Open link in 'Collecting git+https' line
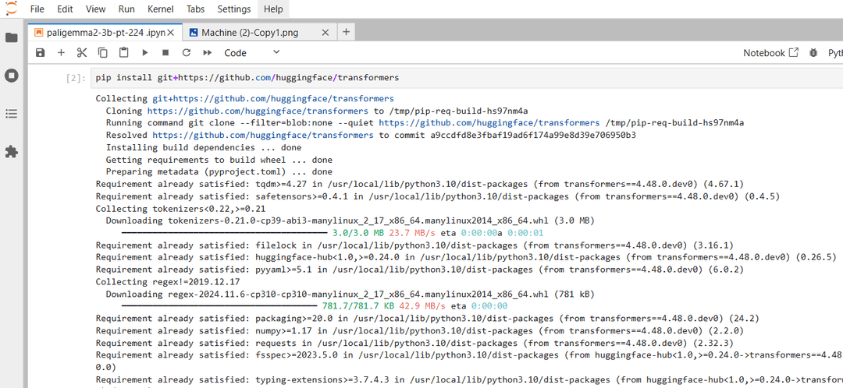This screenshot has height=388, width=843. pos(272,99)
